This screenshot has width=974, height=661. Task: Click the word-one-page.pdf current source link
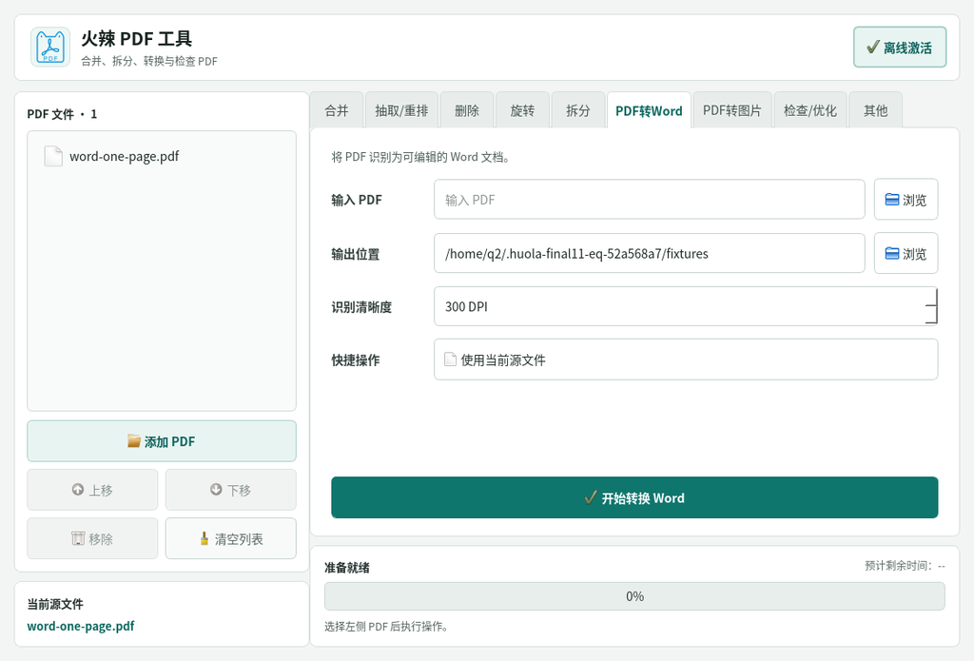point(81,626)
